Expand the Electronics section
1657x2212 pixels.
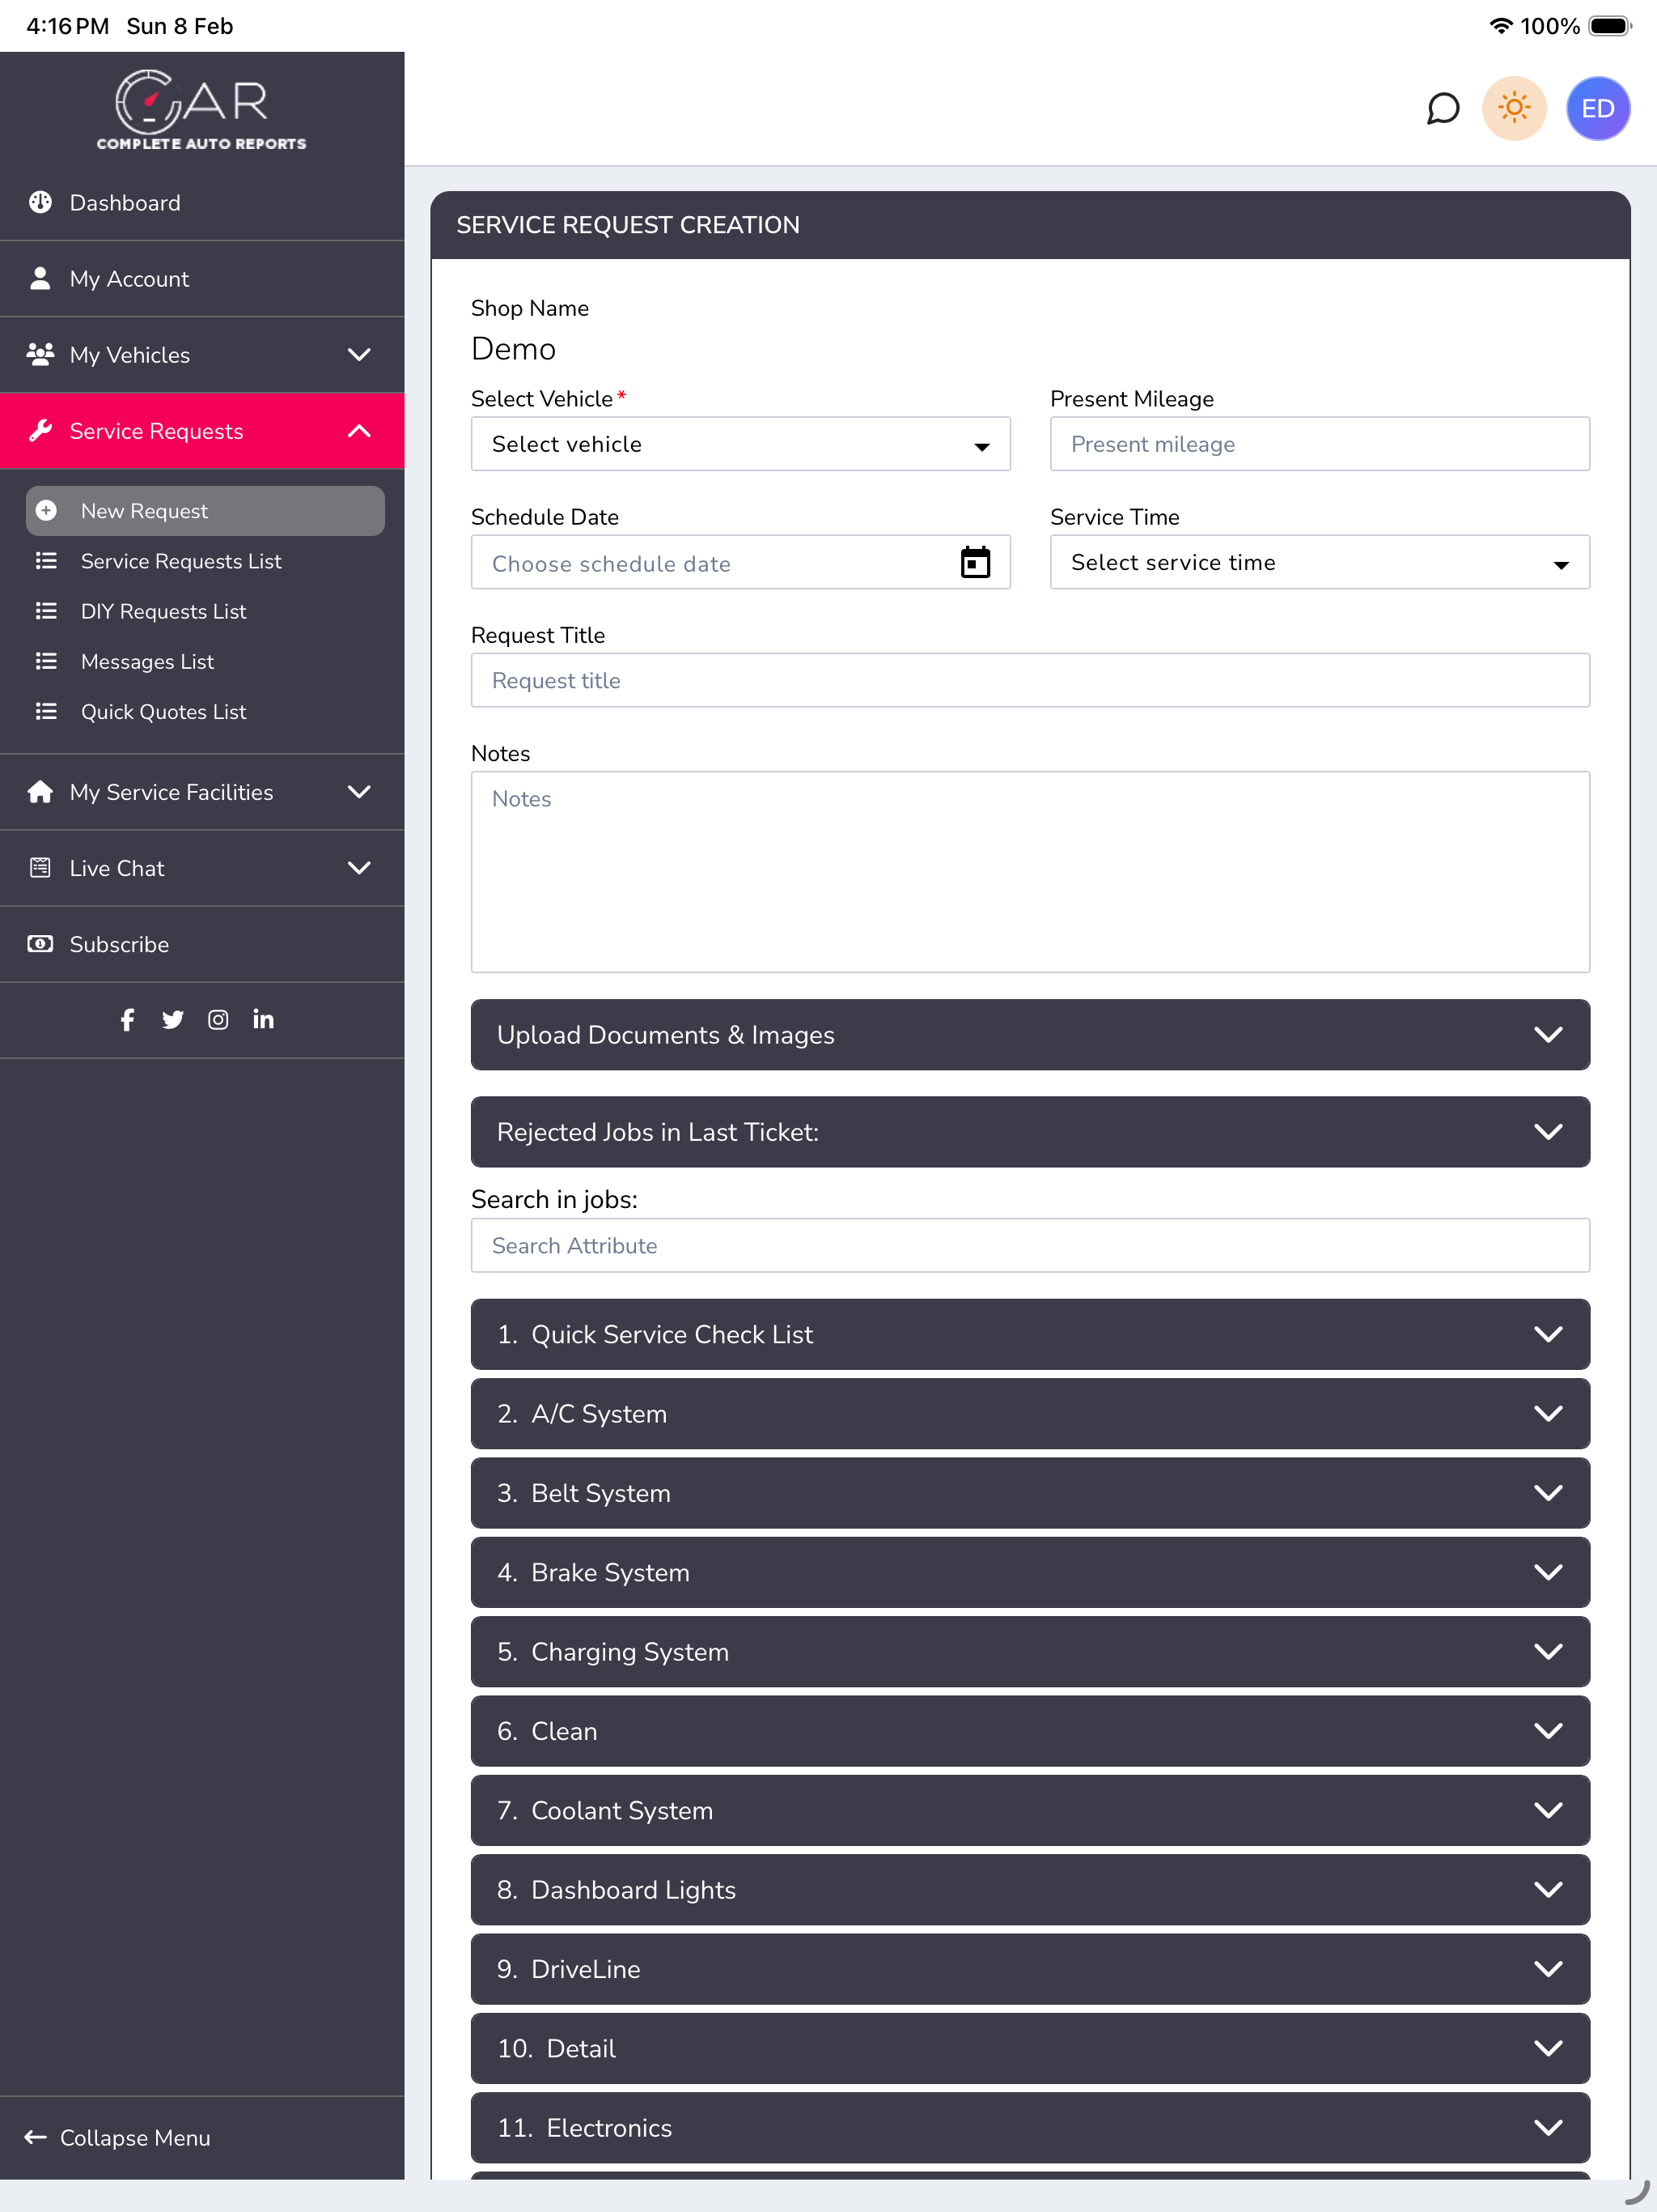click(1031, 2127)
